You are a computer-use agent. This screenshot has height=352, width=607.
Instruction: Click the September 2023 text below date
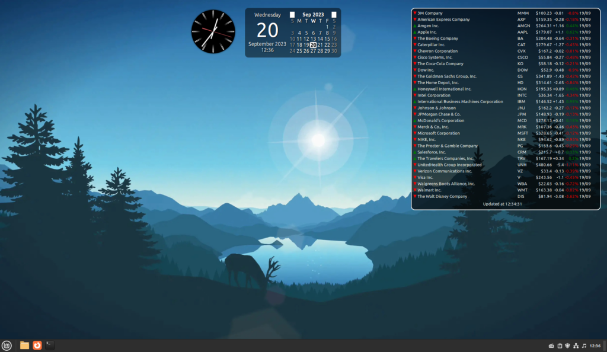coord(267,44)
